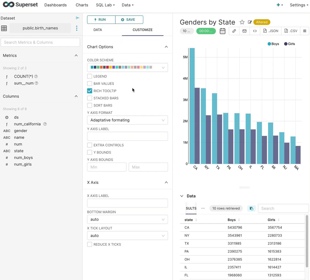Click the data table scrollbar
This screenshot has width=310, height=280.
pyautogui.click(x=307, y=241)
